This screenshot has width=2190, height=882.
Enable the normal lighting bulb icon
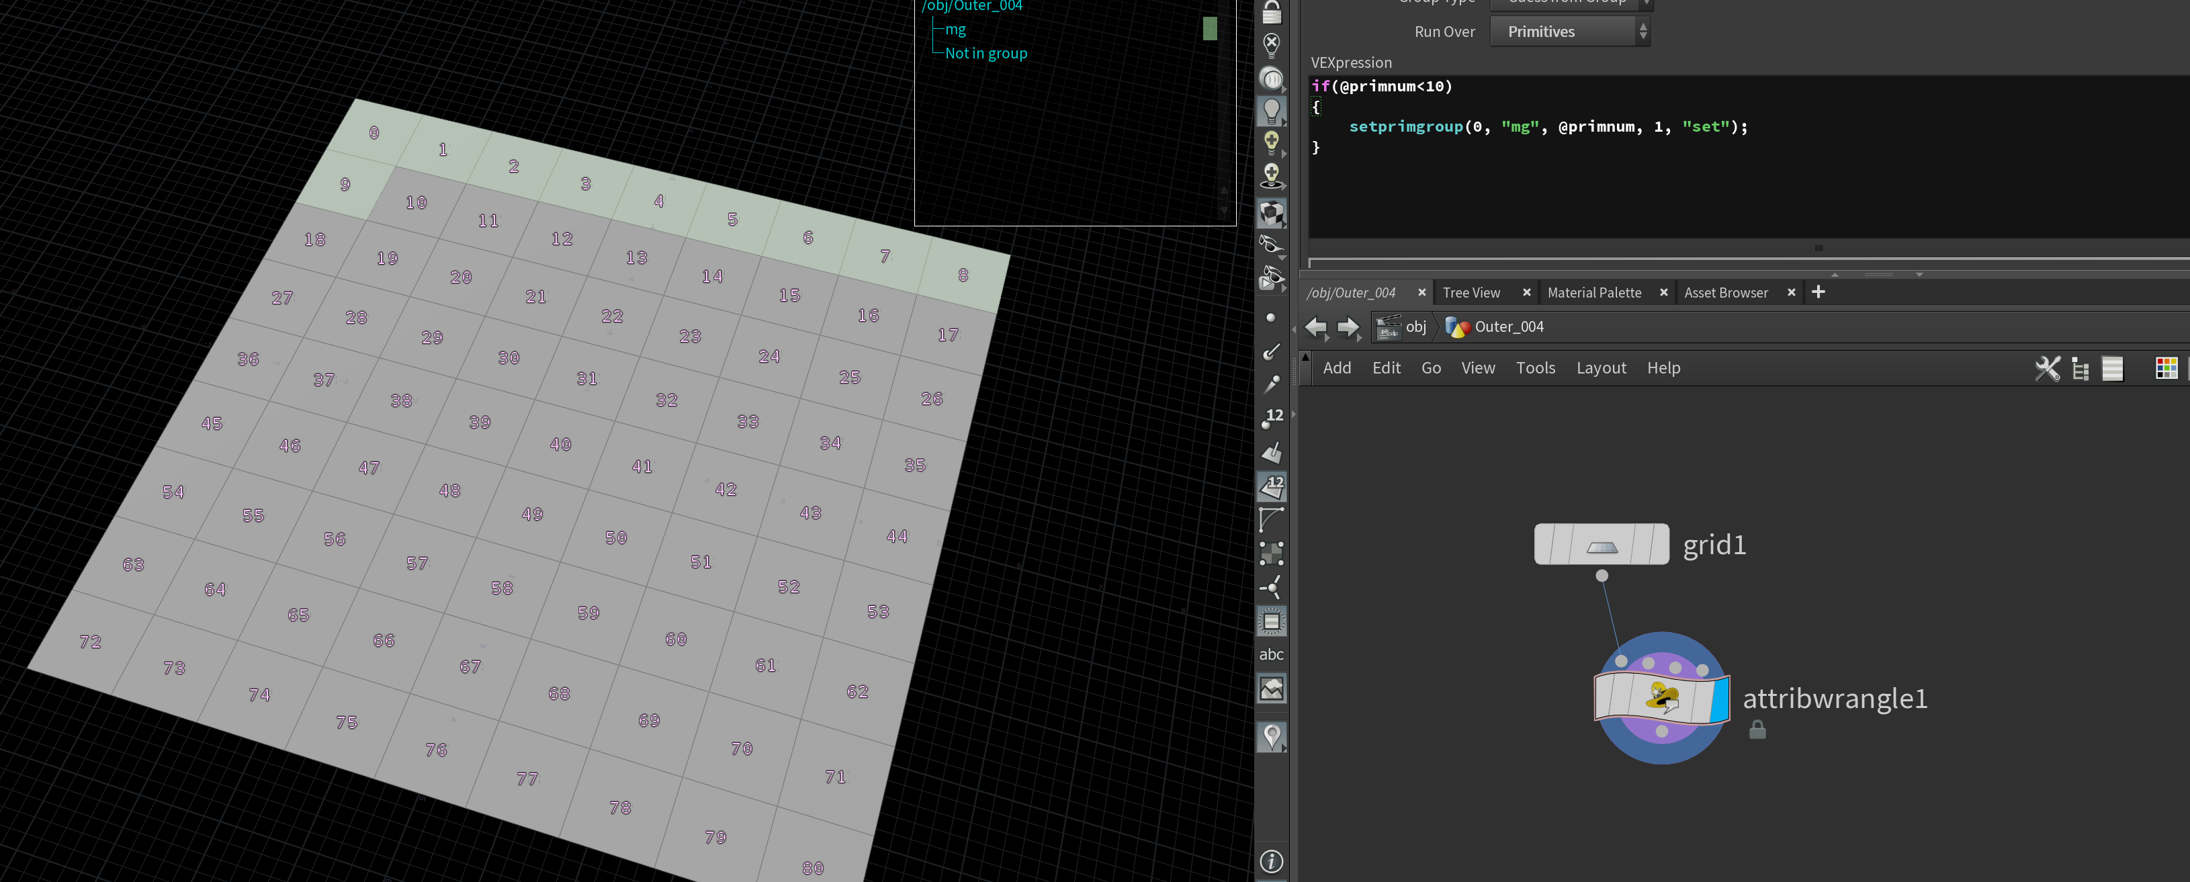1271,110
